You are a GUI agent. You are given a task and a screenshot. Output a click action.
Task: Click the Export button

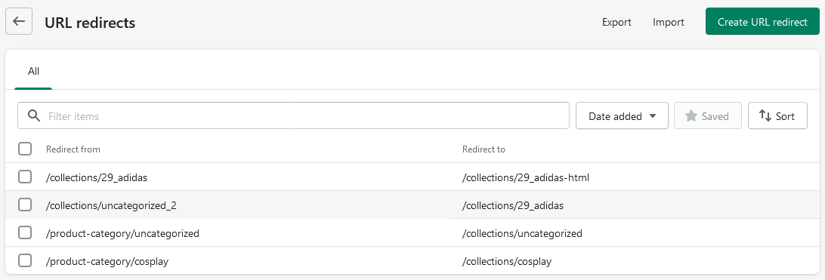pyautogui.click(x=616, y=22)
